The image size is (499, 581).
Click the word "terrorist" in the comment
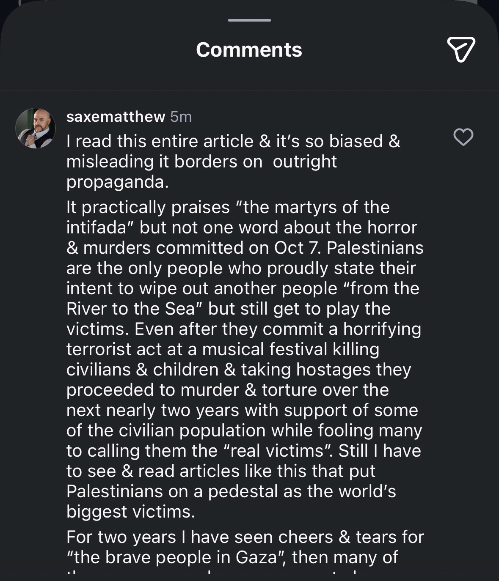click(99, 349)
